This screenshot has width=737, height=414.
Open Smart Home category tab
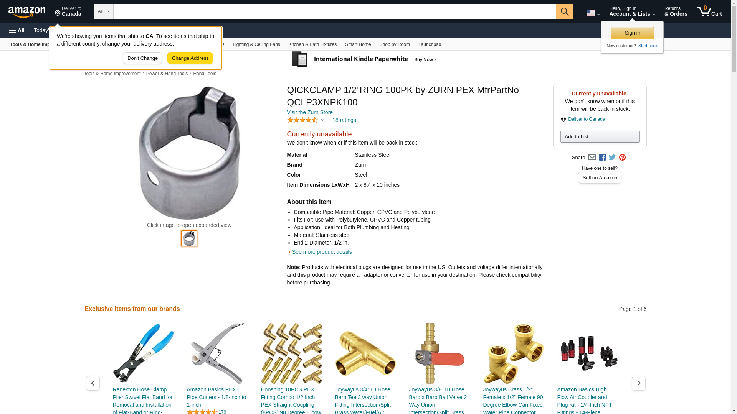pyautogui.click(x=358, y=44)
